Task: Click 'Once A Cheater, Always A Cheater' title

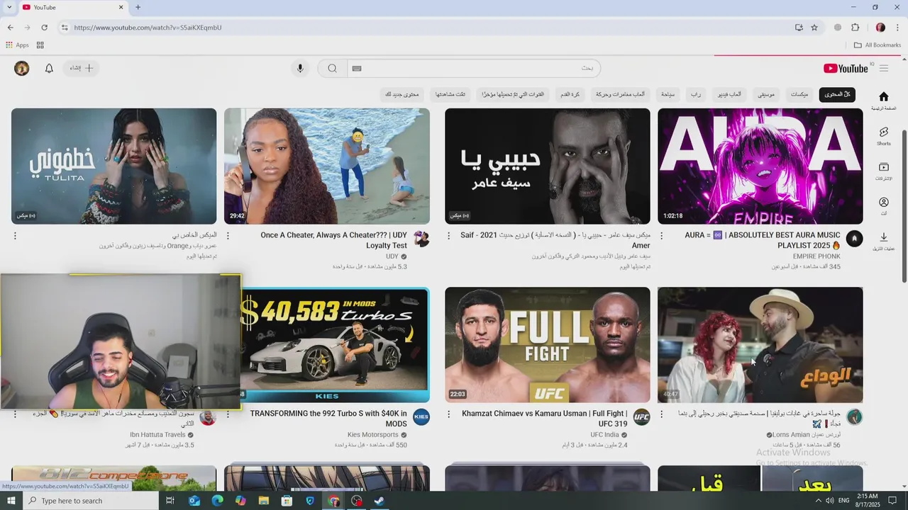Action: click(334, 240)
